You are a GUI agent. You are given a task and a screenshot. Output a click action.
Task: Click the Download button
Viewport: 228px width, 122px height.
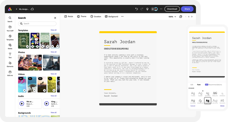coord(172,9)
